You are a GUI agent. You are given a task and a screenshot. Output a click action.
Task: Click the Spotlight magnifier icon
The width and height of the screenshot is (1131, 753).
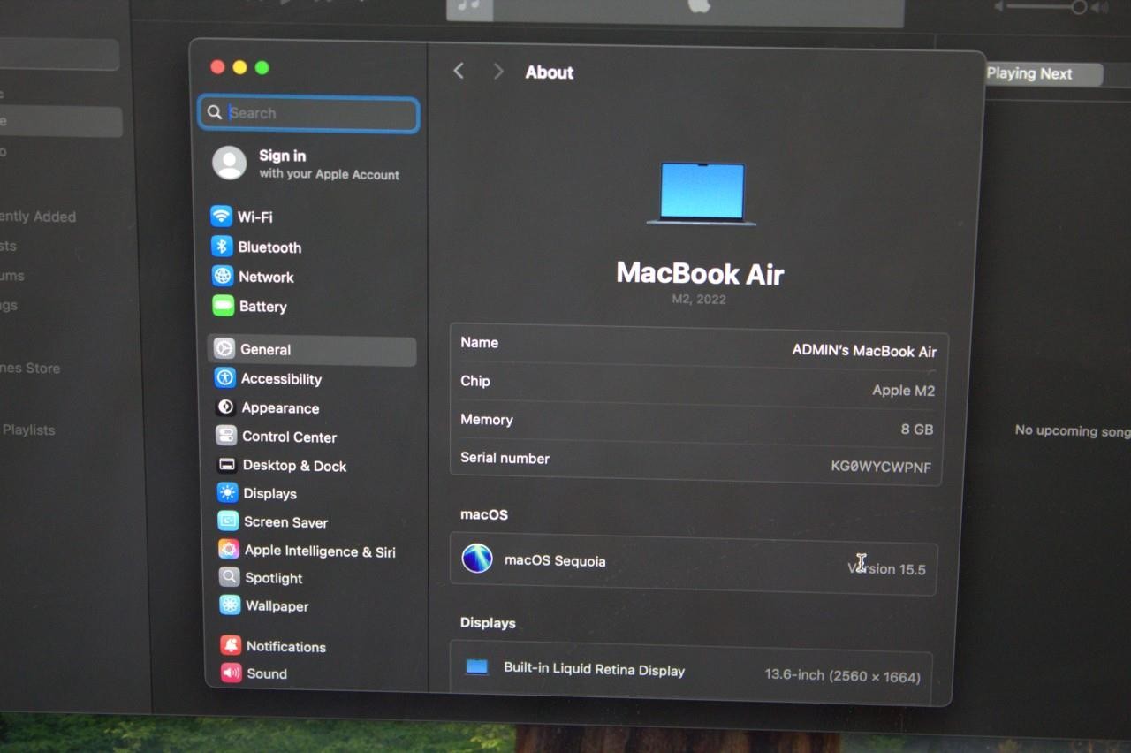coord(230,577)
